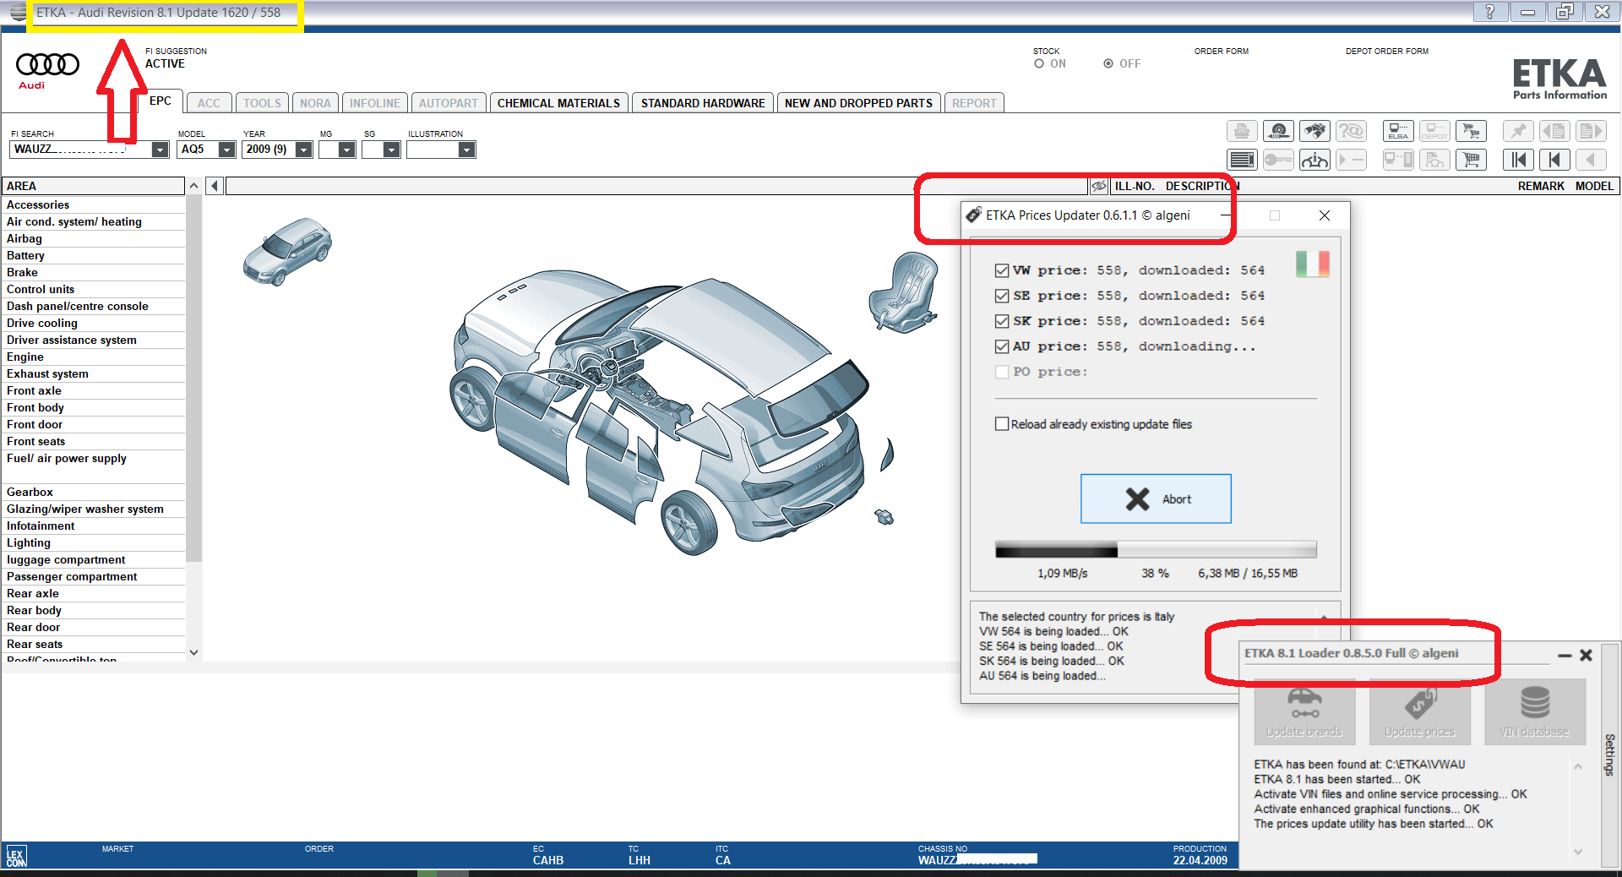Image resolution: width=1622 pixels, height=877 pixels.
Task: Open the CHEMICAL MATERIALS tab
Action: point(558,103)
